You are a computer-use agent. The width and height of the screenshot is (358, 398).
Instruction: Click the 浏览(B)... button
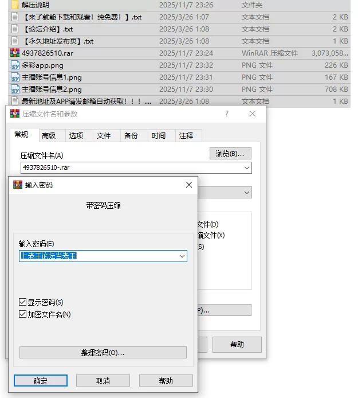[x=230, y=154]
